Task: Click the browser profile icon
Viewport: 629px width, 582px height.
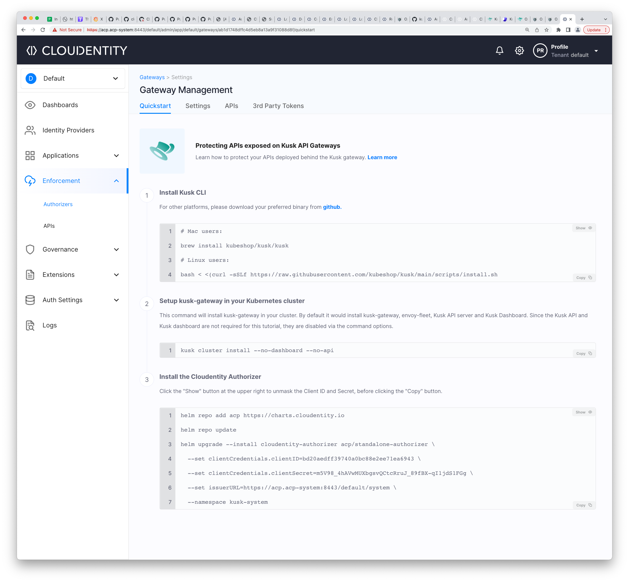Action: [578, 29]
